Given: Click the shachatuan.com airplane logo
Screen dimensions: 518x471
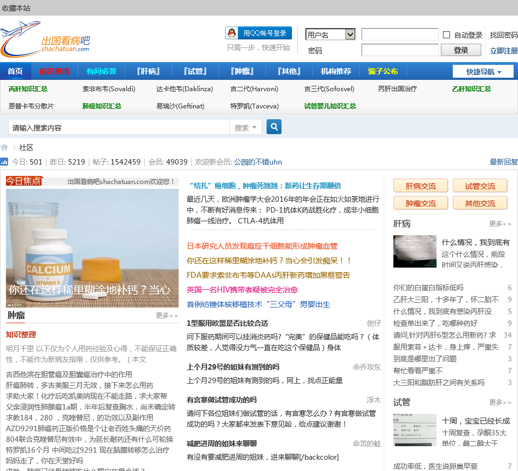Looking at the screenshot, I should (45, 39).
